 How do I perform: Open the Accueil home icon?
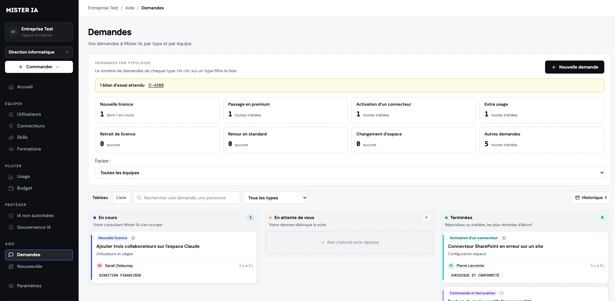[11, 87]
